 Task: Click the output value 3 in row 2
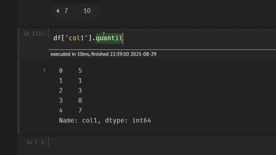coord(80,90)
